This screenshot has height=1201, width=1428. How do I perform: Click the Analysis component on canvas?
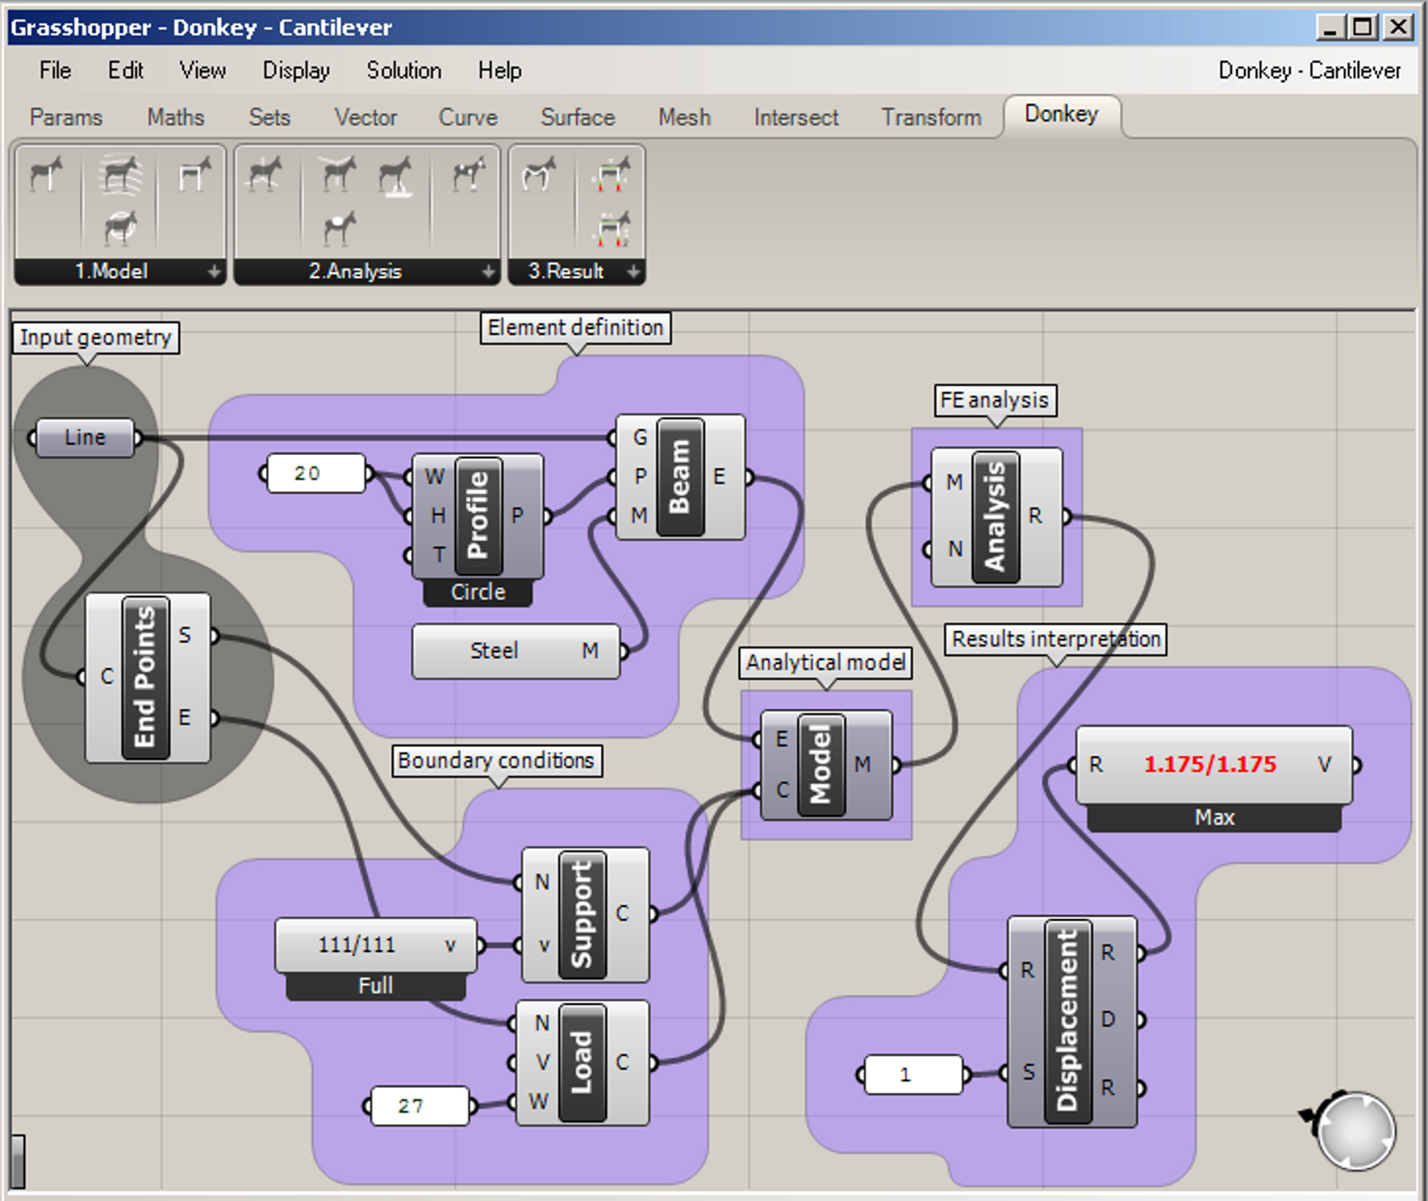point(995,516)
